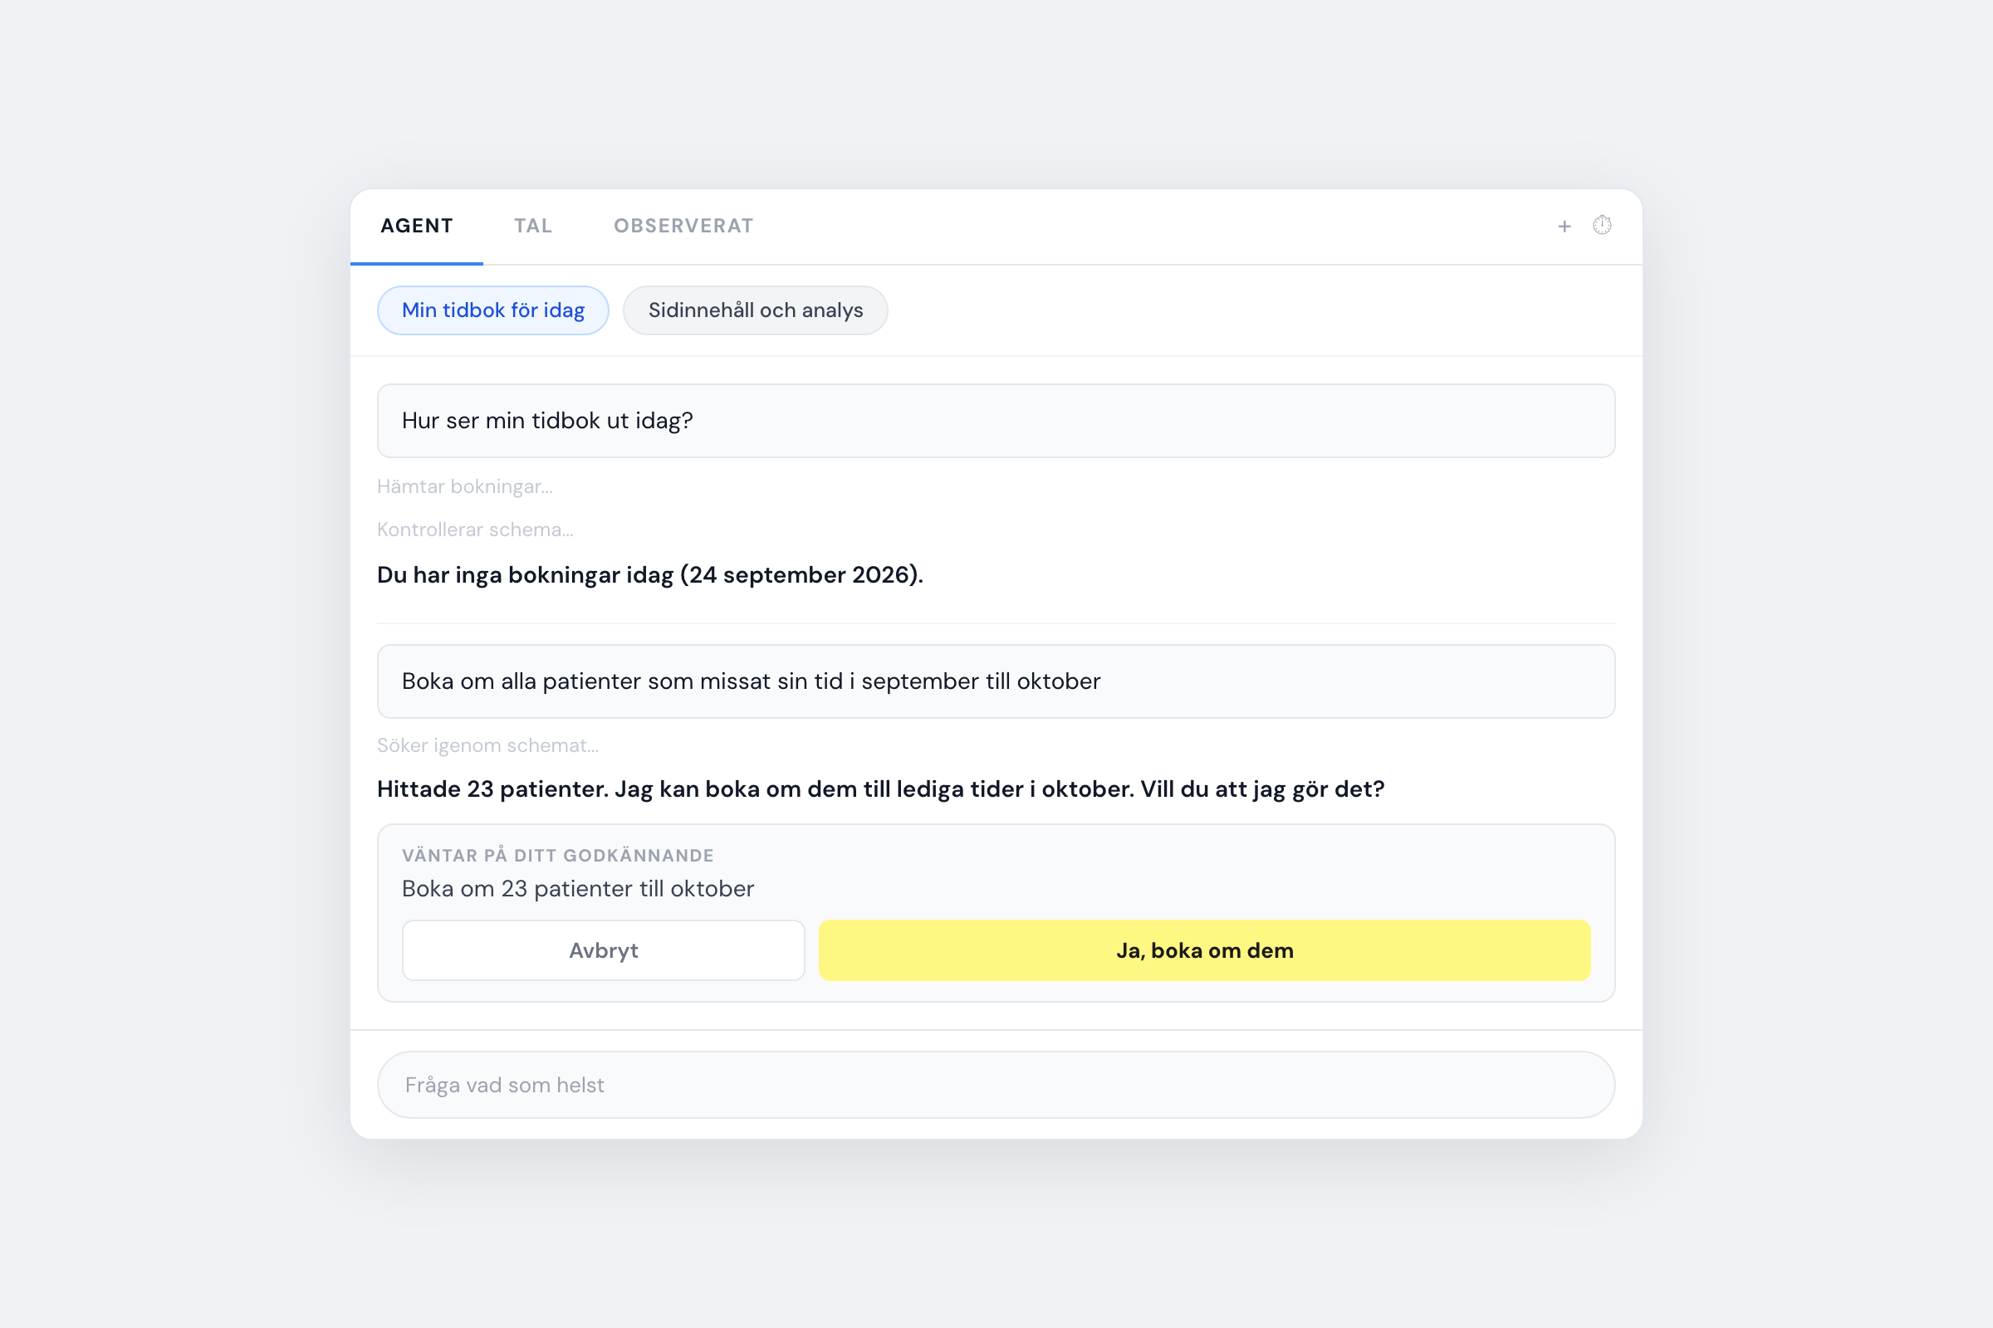The width and height of the screenshot is (1993, 1328).
Task: Expand the 'Söker igenom schemat...' step
Action: [x=488, y=745]
